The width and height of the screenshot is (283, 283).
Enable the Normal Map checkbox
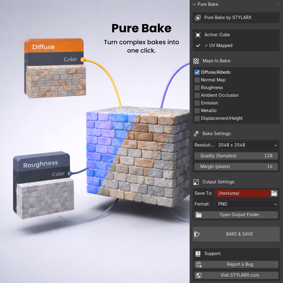197,80
